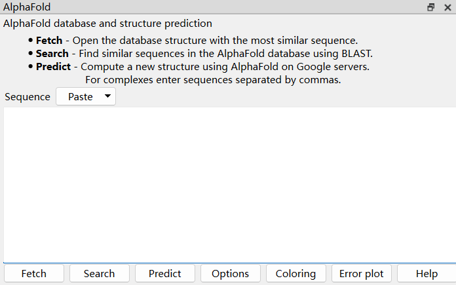Open the Options settings
The height and width of the screenshot is (285, 456).
pos(230,274)
